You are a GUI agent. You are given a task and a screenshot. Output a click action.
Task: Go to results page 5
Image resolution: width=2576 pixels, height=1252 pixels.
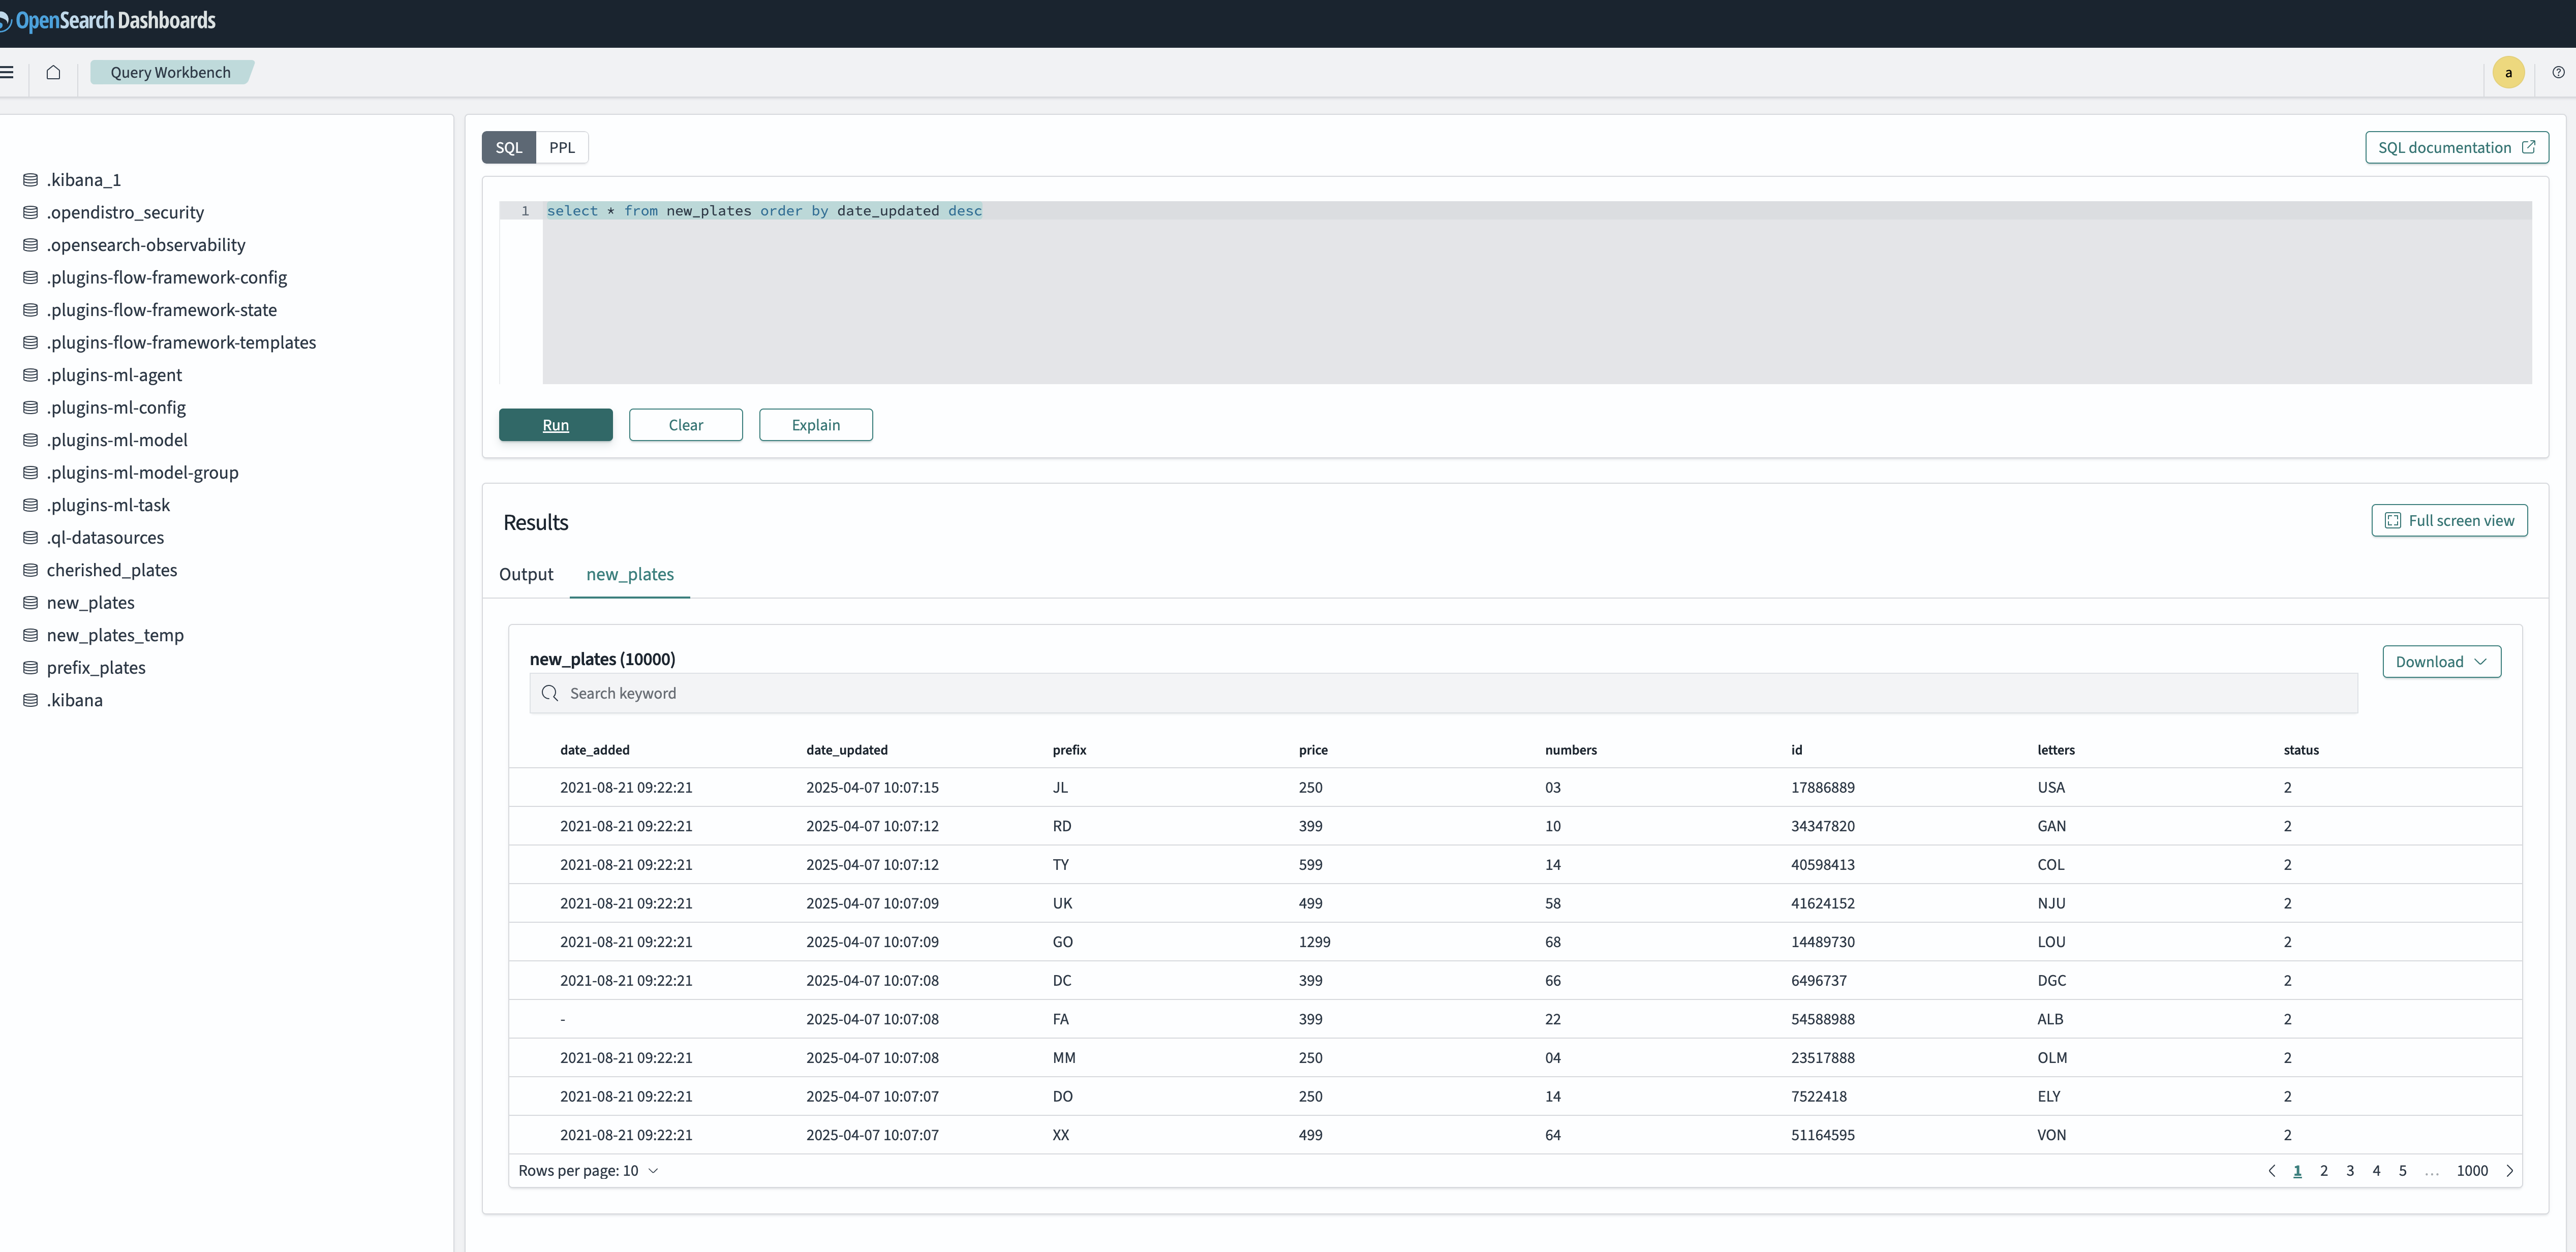(x=2402, y=1171)
